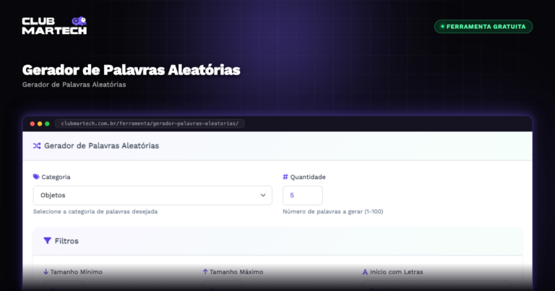Click the Tamanho Máximo up arrow icon
Image resolution: width=555 pixels, height=291 pixels.
tap(205, 272)
